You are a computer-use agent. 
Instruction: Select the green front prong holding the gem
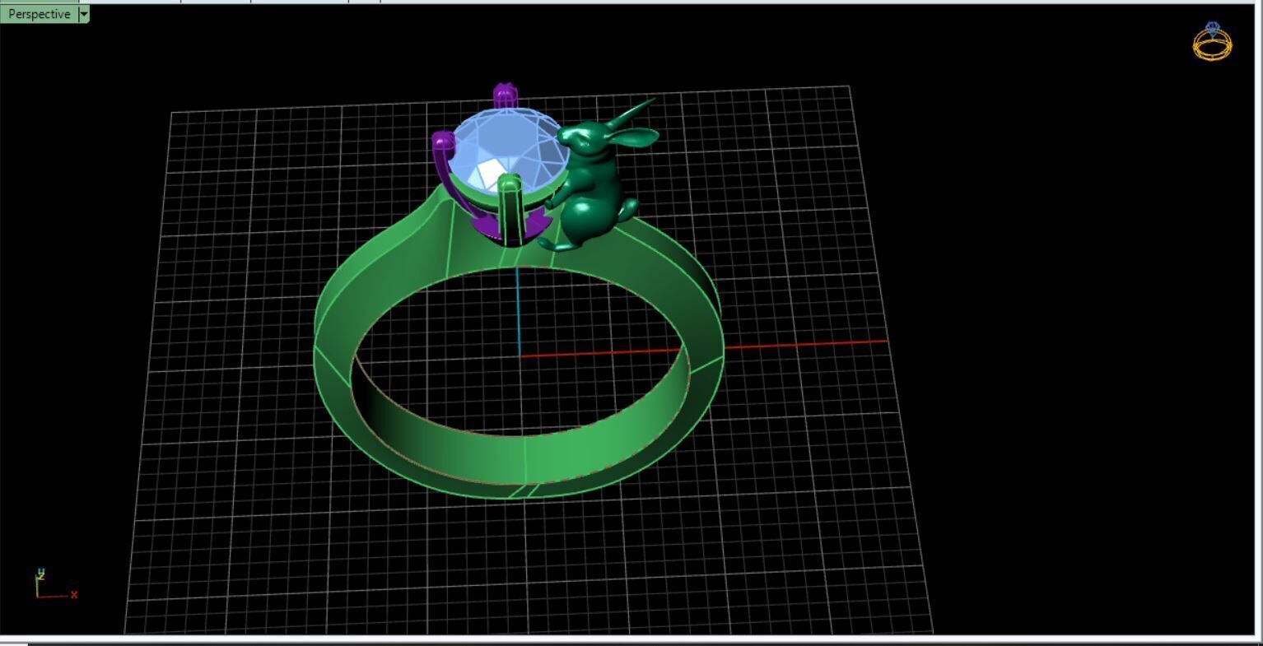[510, 211]
